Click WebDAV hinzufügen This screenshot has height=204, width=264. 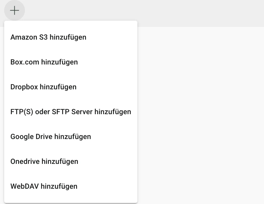click(71, 186)
